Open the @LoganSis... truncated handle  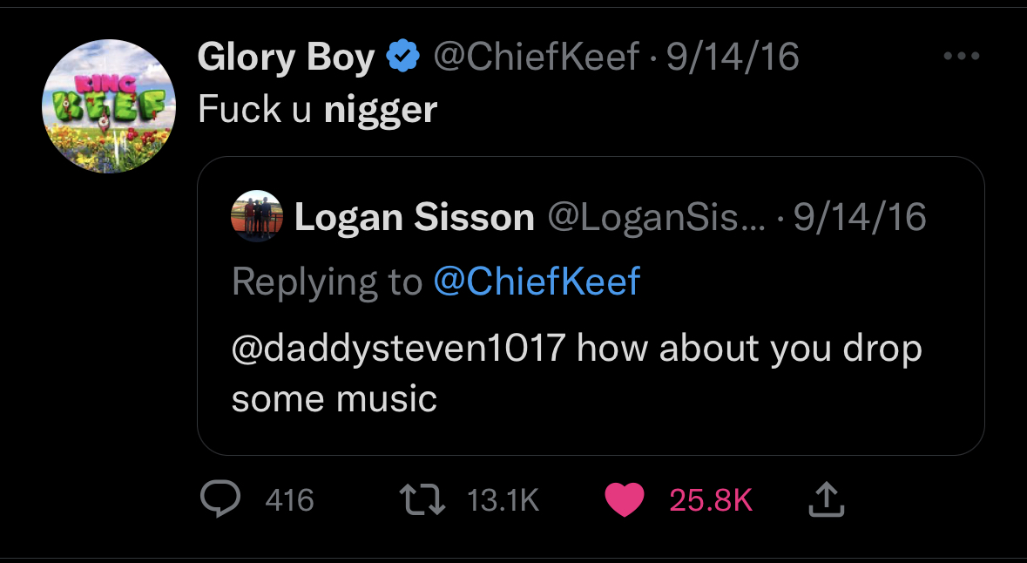[x=656, y=218]
